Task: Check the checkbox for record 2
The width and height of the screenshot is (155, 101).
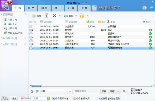Action: [31, 30]
